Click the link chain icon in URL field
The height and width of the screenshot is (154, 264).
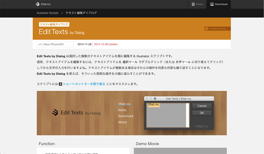(40, 44)
